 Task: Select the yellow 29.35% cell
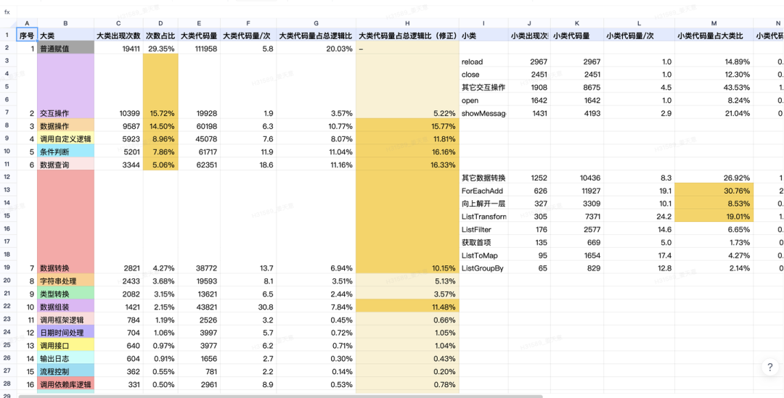tap(160, 49)
